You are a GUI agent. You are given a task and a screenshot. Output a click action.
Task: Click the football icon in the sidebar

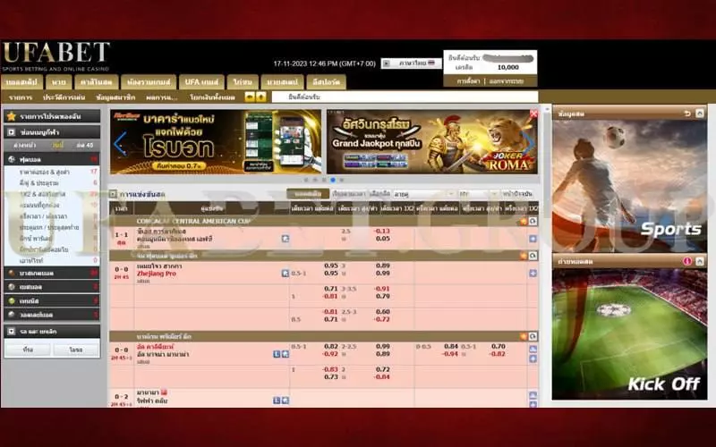tap(11, 158)
